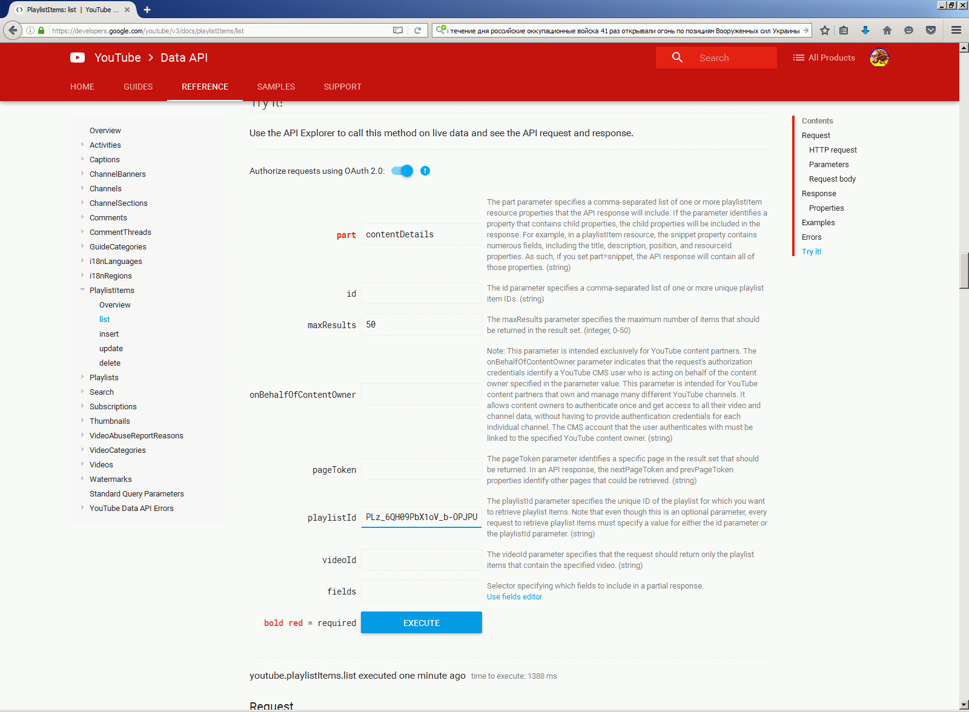Click the YouTube logo icon in the header
This screenshot has height=712, width=969.
(78, 58)
